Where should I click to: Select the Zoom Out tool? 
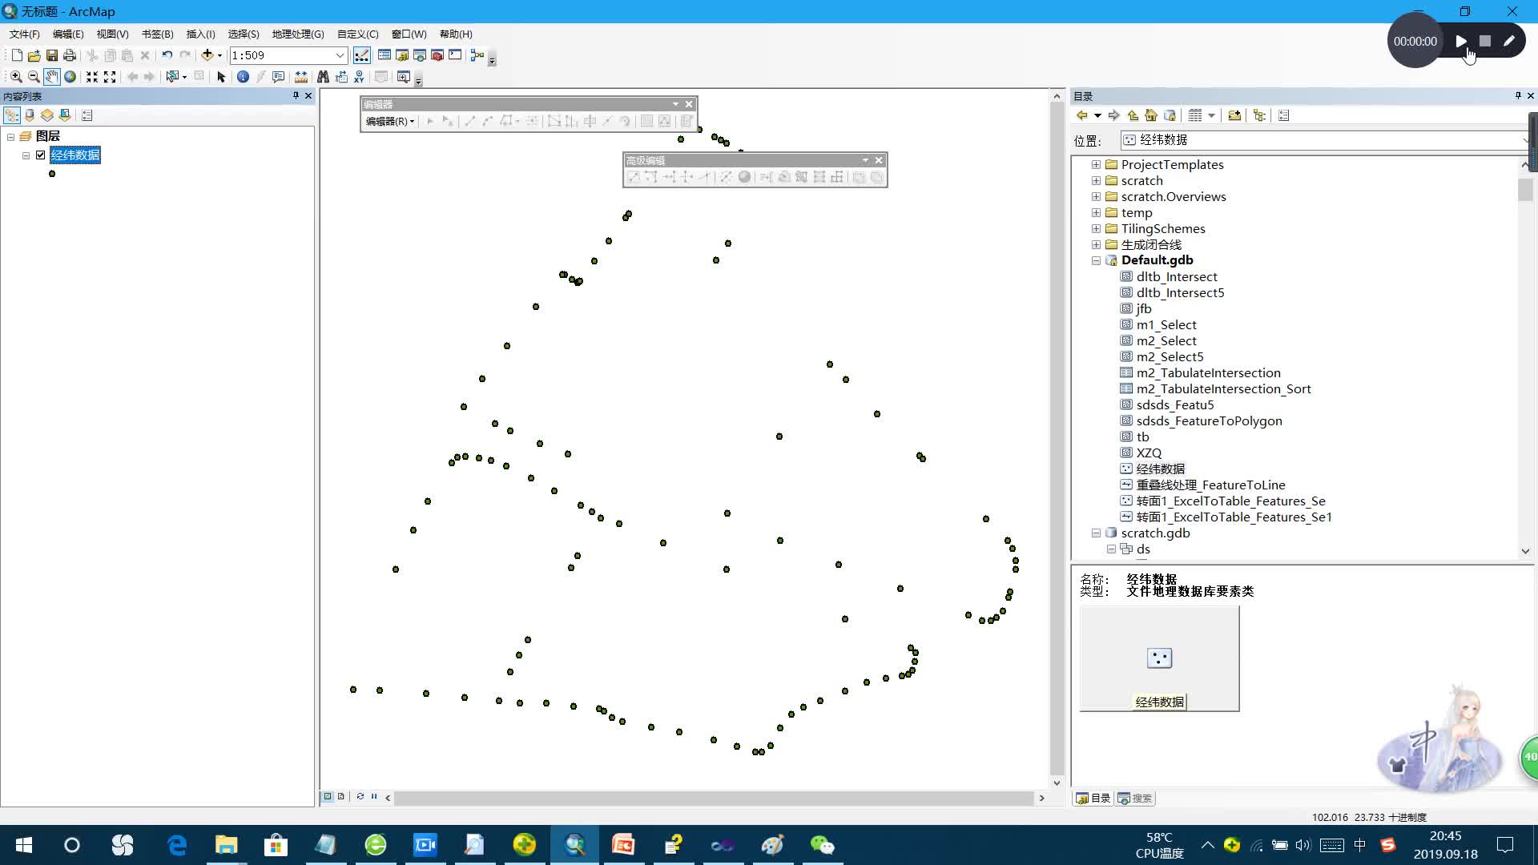pyautogui.click(x=34, y=77)
